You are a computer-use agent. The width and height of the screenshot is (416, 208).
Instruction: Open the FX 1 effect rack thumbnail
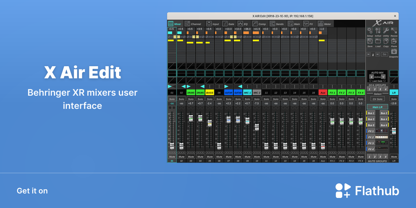382,131
